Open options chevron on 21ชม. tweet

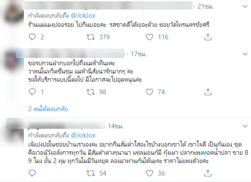click(x=245, y=7)
